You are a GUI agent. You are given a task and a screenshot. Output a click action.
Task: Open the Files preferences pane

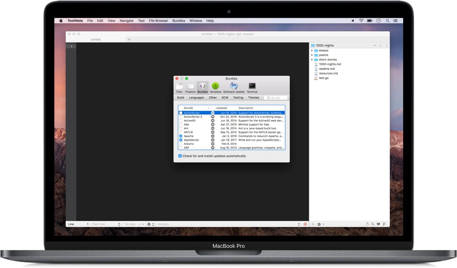coord(179,87)
